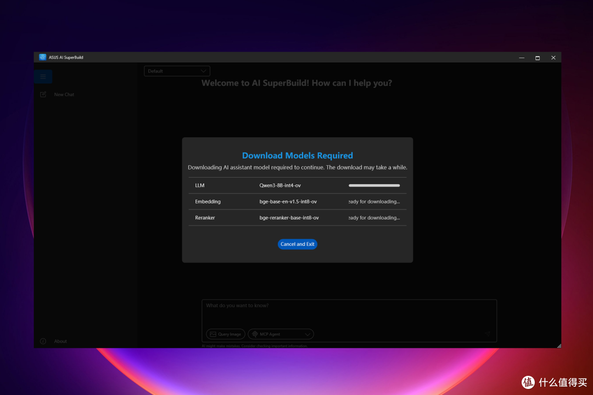Select the Qwen3-8B-int4-ov model name
Screen dimensions: 593x395
click(280, 185)
